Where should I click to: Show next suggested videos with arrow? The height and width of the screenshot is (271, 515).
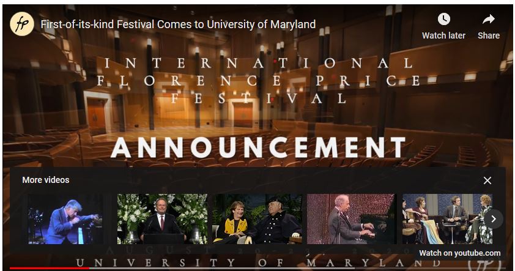click(x=494, y=219)
